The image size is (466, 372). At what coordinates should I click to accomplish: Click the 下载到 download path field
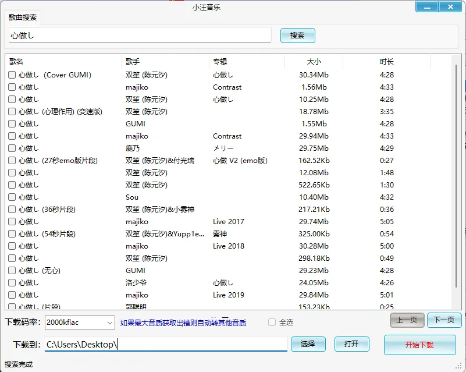pyautogui.click(x=163, y=343)
